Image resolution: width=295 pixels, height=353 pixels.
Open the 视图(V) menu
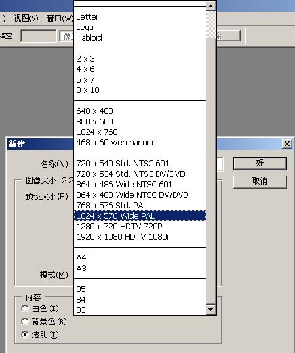click(x=26, y=18)
